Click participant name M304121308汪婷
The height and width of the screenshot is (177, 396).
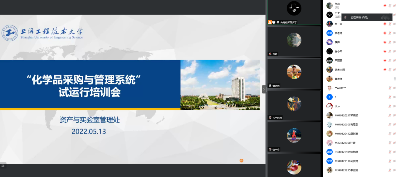click(x=345, y=143)
